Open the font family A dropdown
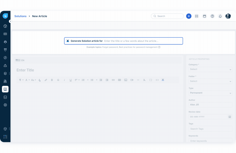This screenshot has width=236, height=153. (x=27, y=80)
